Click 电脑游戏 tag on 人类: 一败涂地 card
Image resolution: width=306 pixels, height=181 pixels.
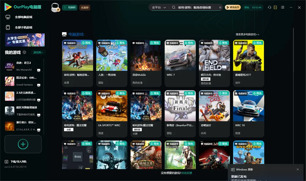(104, 43)
